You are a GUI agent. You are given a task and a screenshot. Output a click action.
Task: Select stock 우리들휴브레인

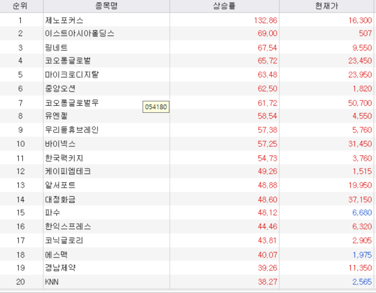(x=72, y=130)
